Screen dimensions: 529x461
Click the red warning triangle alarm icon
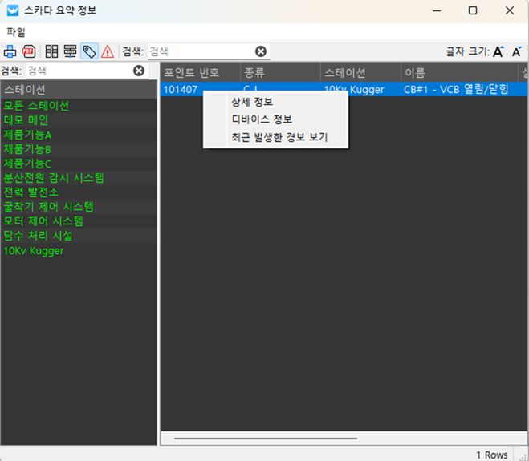(108, 51)
